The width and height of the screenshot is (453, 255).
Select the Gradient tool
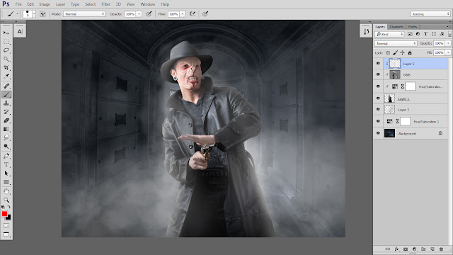(x=6, y=129)
